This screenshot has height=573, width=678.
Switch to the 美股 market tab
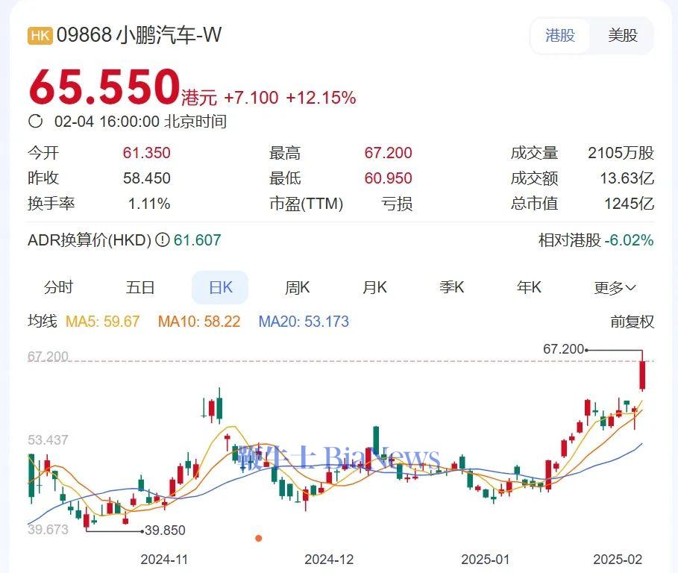pyautogui.click(x=623, y=36)
